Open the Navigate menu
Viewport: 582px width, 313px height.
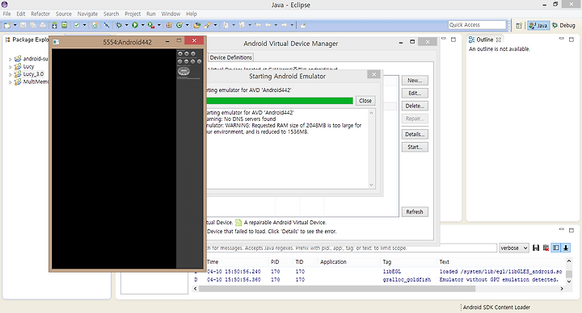pyautogui.click(x=87, y=14)
